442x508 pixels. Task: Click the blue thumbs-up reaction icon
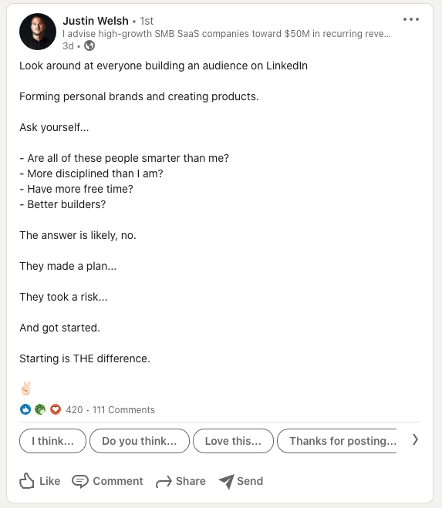pos(25,409)
